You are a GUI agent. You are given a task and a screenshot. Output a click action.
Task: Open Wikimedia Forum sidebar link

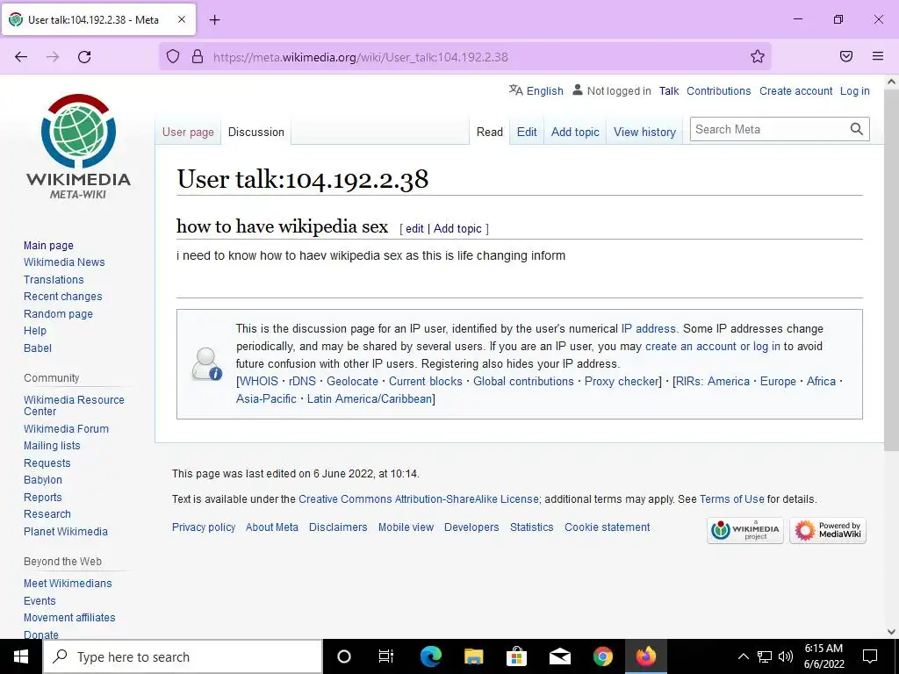click(x=66, y=428)
